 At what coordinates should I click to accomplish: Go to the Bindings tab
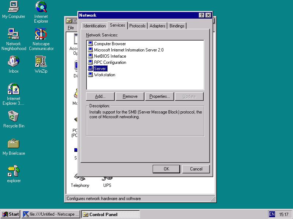[x=177, y=26]
